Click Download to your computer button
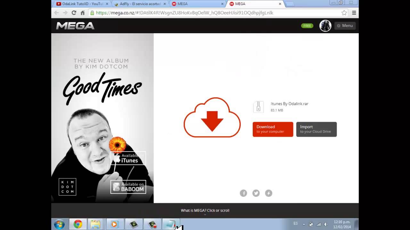Image resolution: width=410 pixels, height=230 pixels. 273,129
